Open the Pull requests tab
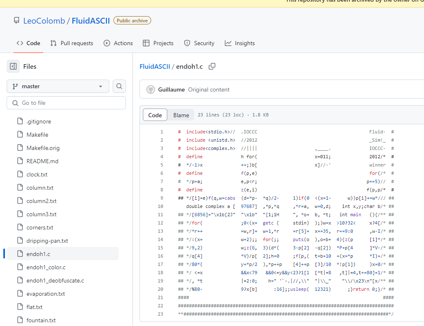 (x=72, y=43)
